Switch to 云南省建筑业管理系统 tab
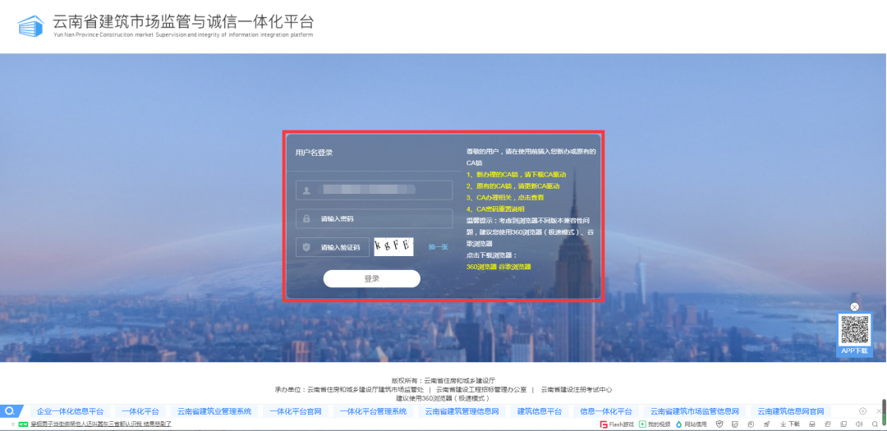Image resolution: width=887 pixels, height=431 pixels. [214, 411]
